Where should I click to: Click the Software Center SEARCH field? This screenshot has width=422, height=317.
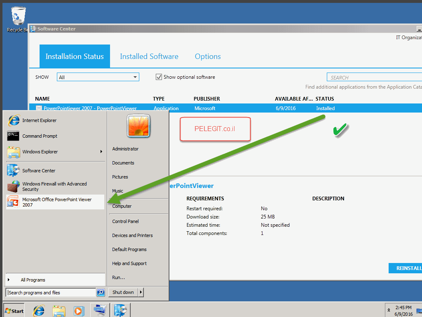374,77
